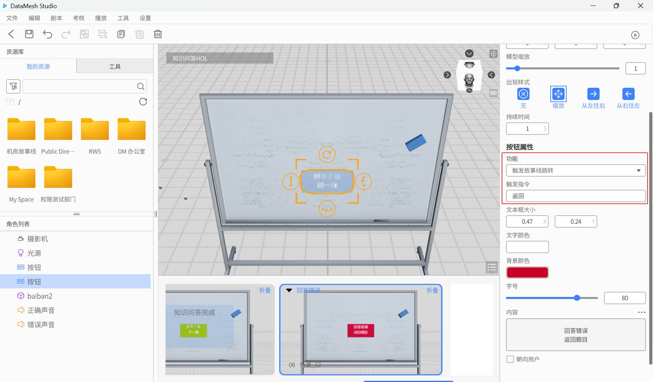Open the white 文字颜色 swatch
The width and height of the screenshot is (653, 382).
[528, 247]
